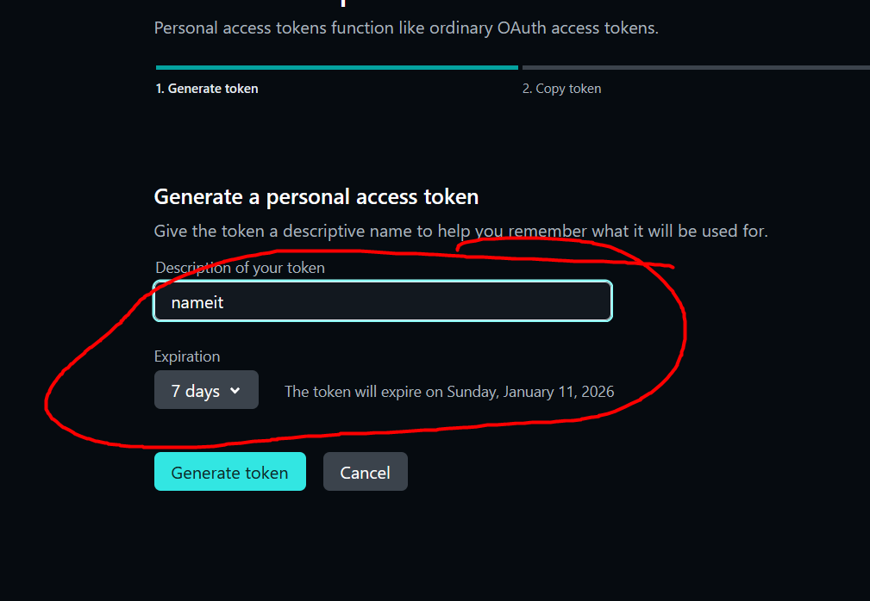Click the 'Give the token a descriptive name' helper text
Viewport: 870px width, 601px height.
point(460,231)
